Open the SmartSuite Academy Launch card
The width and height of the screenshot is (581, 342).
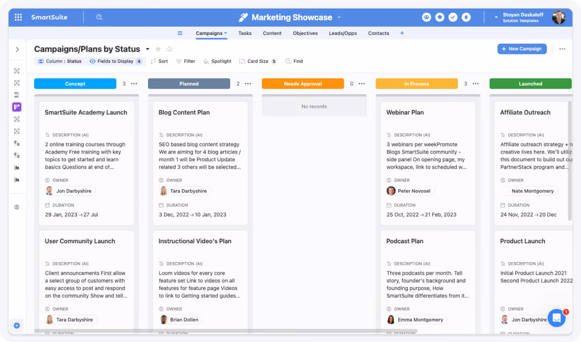(x=86, y=163)
